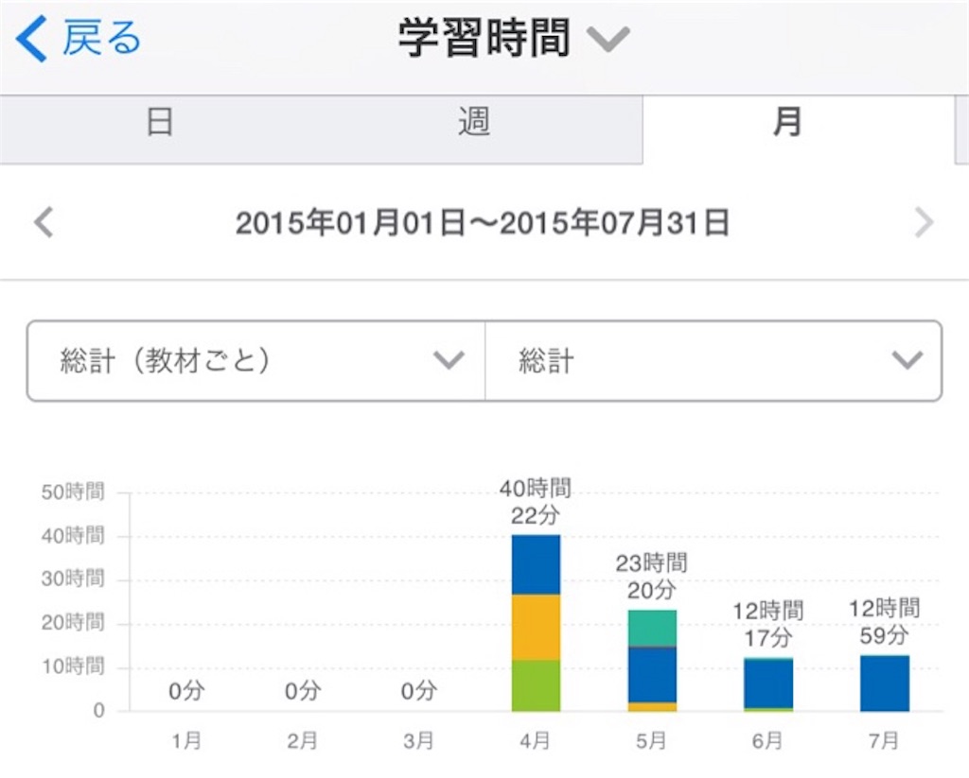
Task: Tap the teal segment of the 5月 bar
Action: tap(652, 629)
